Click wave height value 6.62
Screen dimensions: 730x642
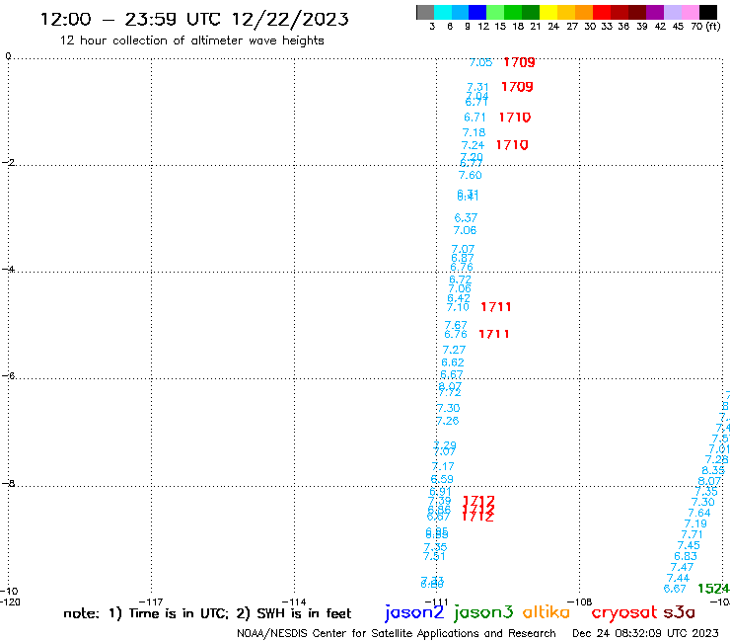[453, 362]
